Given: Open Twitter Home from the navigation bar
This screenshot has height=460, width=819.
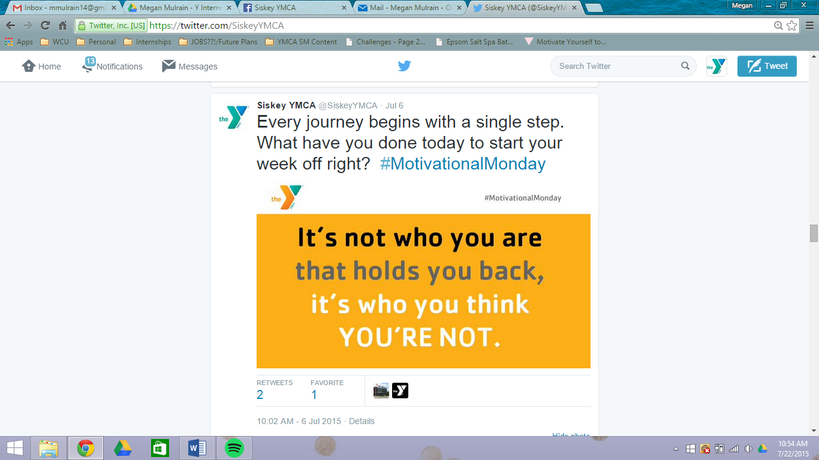Looking at the screenshot, I should click(41, 66).
